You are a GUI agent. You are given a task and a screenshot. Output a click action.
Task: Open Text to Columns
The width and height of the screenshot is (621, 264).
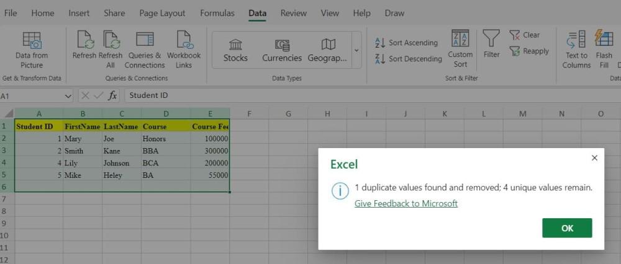576,50
